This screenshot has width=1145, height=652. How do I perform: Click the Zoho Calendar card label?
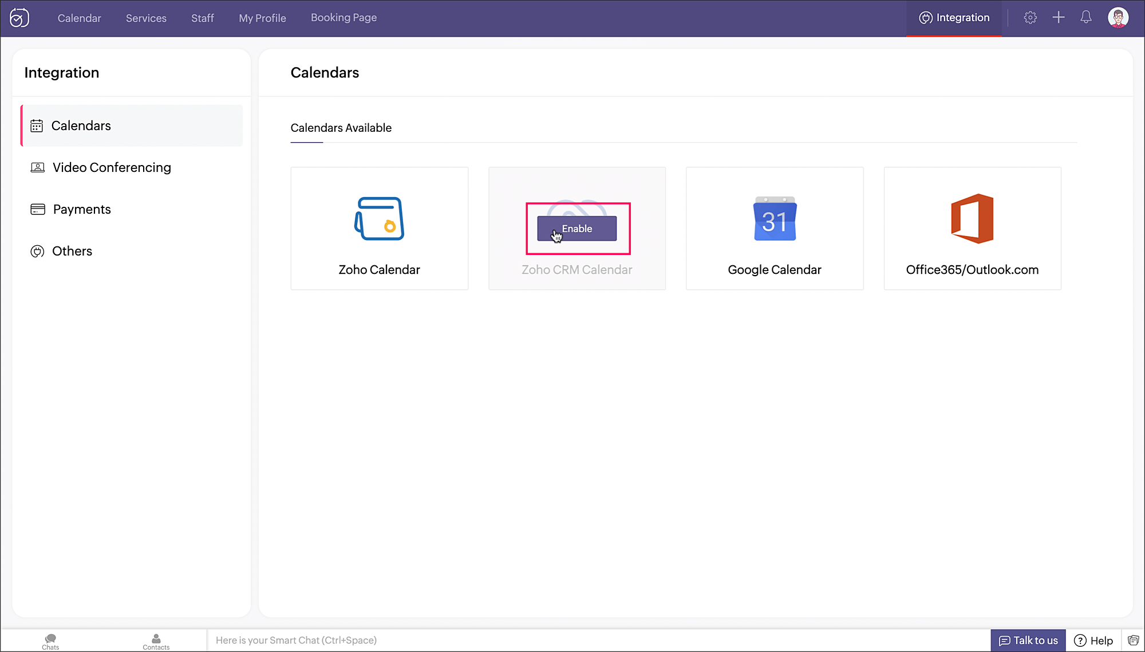[379, 270]
